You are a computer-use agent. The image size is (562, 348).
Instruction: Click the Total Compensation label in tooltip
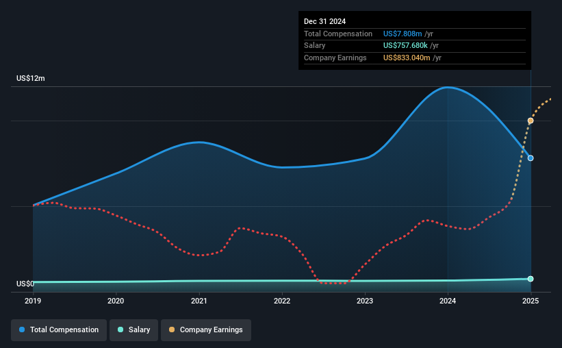click(338, 34)
